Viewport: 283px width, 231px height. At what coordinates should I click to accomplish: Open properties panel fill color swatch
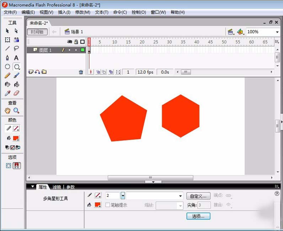point(98,205)
